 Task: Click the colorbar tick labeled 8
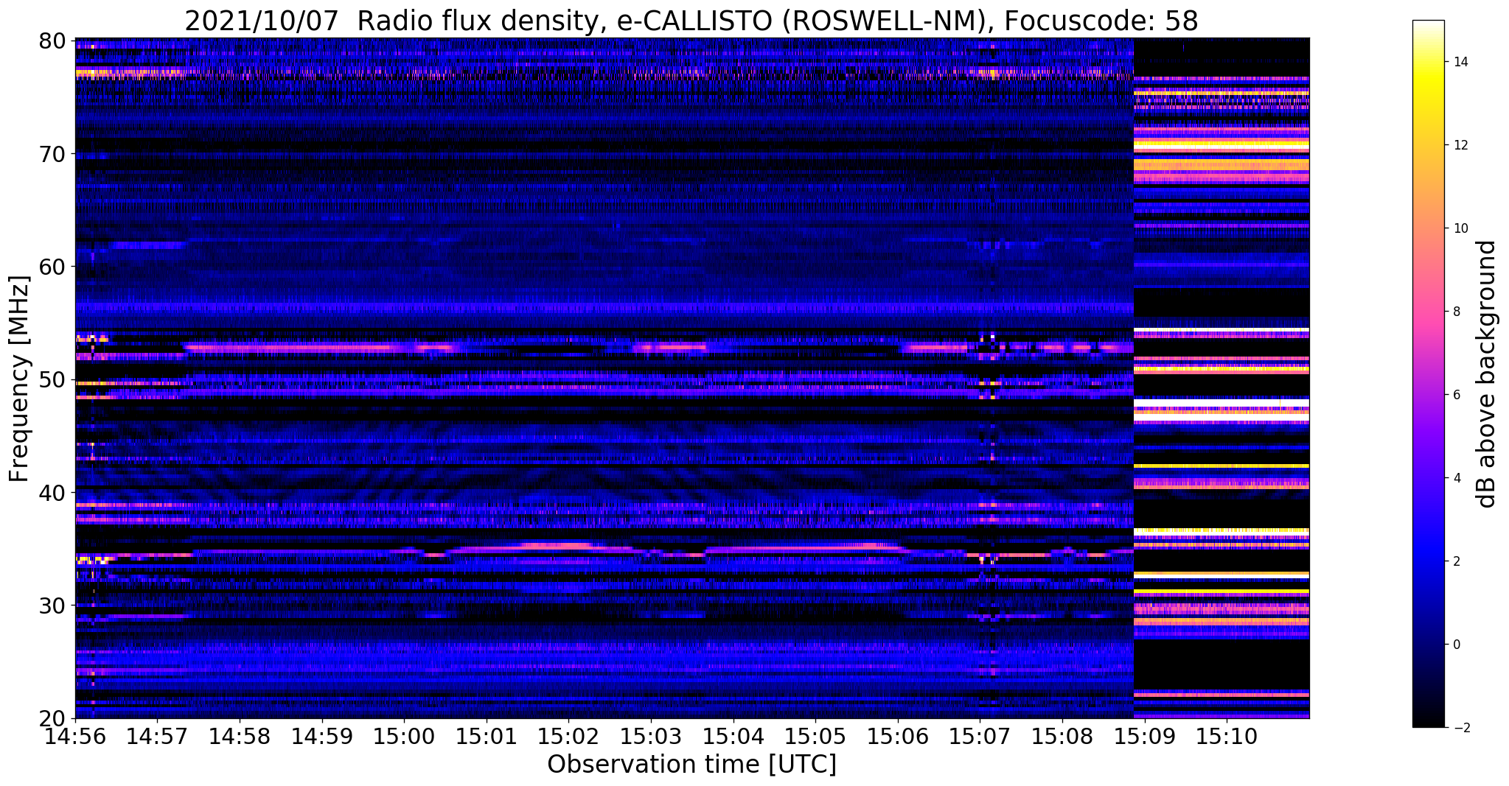(1456, 312)
